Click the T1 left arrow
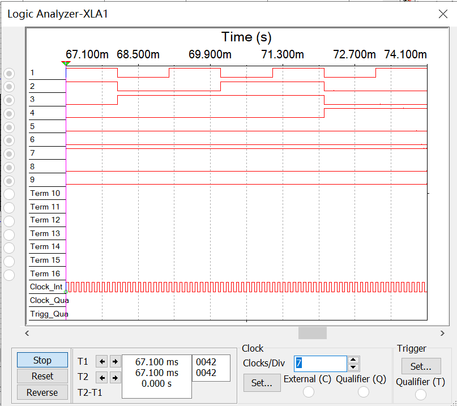457x406 pixels. point(102,361)
